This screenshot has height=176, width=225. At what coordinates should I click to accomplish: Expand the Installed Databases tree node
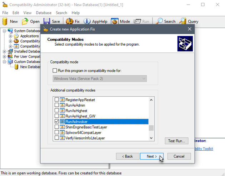pyautogui.click(x=5, y=51)
